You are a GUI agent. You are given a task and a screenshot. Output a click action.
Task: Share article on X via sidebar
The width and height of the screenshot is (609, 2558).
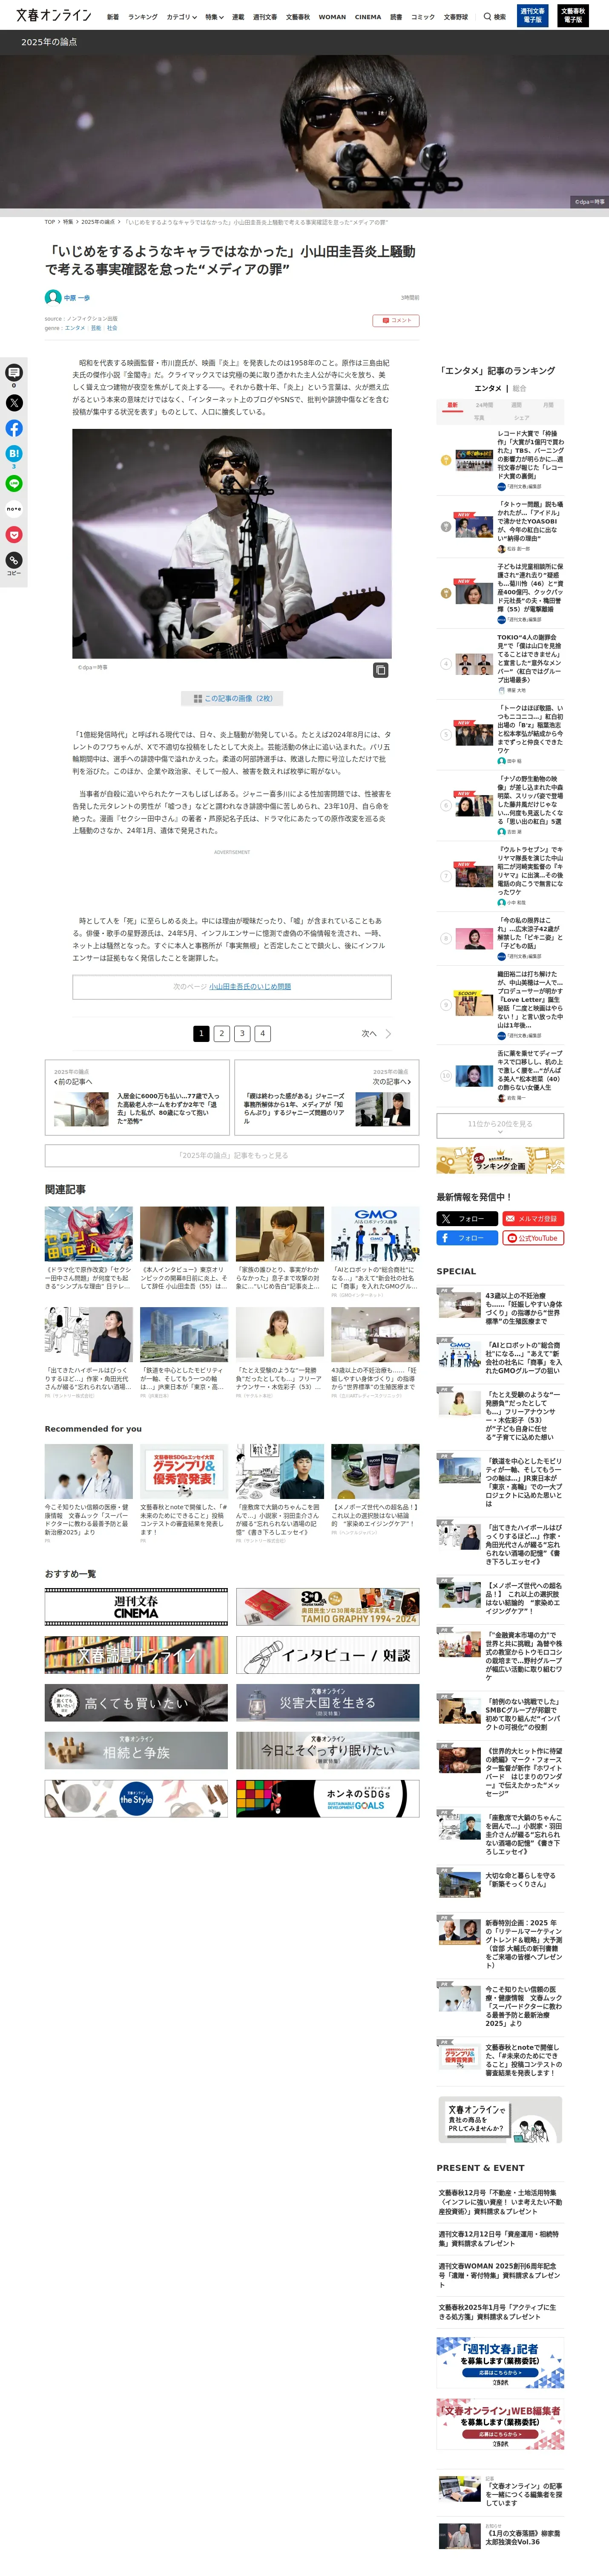tap(14, 403)
